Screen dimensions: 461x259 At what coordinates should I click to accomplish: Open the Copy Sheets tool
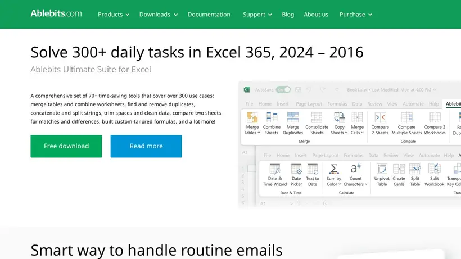tap(339, 124)
